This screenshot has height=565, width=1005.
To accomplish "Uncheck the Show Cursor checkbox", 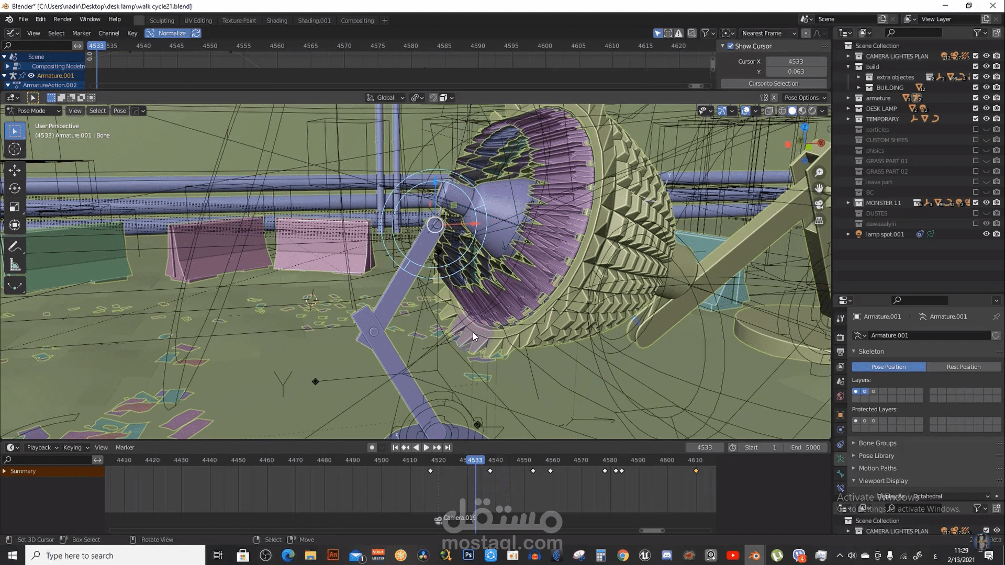I will click(x=731, y=46).
